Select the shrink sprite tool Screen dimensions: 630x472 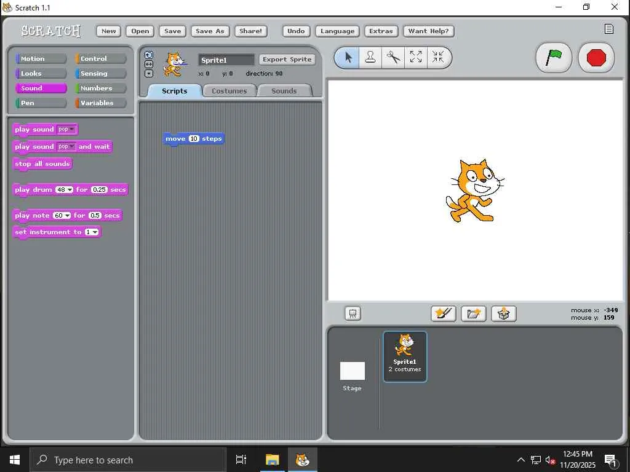click(x=438, y=58)
